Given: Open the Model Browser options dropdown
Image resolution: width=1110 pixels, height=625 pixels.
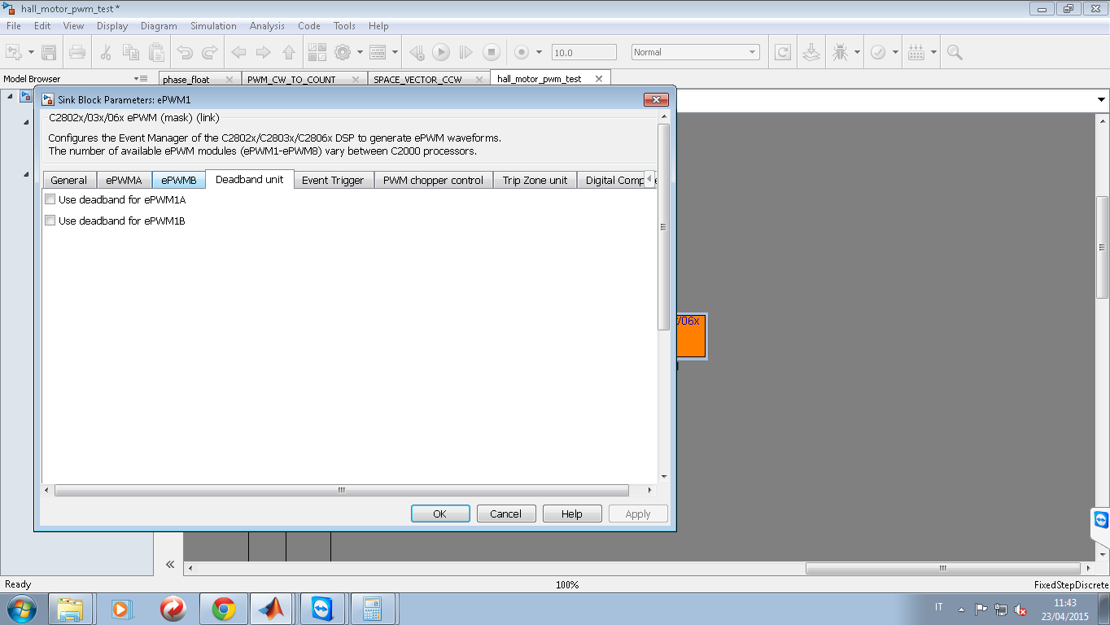Looking at the screenshot, I should [x=141, y=79].
